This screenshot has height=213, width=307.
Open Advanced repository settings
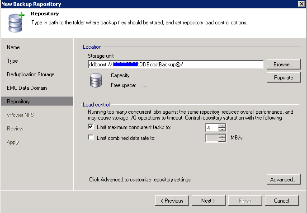point(283,180)
